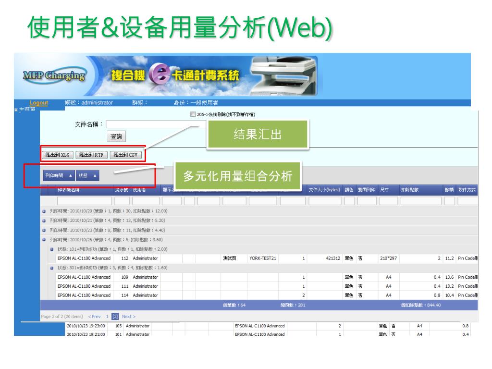The height and width of the screenshot is (369, 492).
Task: Click the YORK-TEST21 cell
Action: tap(263, 258)
